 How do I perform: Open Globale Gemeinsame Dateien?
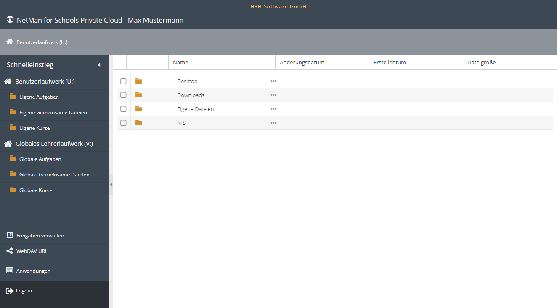pyautogui.click(x=54, y=175)
